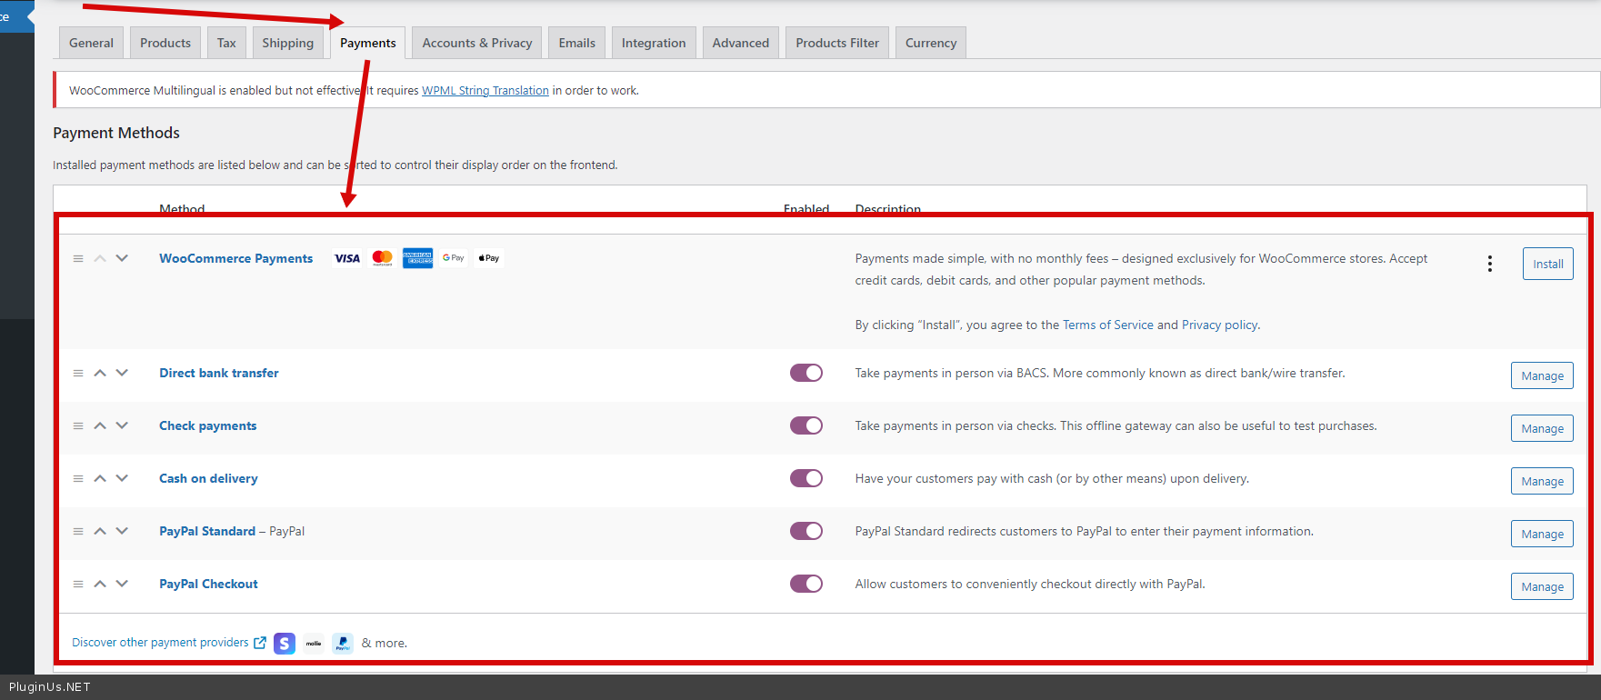The image size is (1601, 700).
Task: Move PayPal Standard up with the arrow
Action: click(100, 531)
